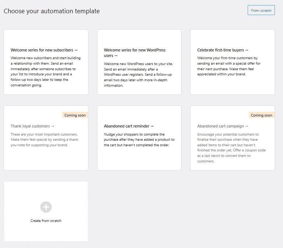Click the new subscribers welcome series description text
Screen dimensions: 283x248
tap(46, 72)
